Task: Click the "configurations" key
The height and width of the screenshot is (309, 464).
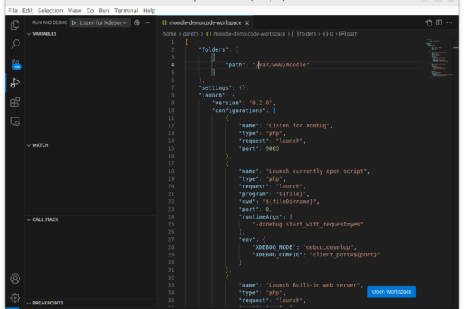Action: point(239,110)
